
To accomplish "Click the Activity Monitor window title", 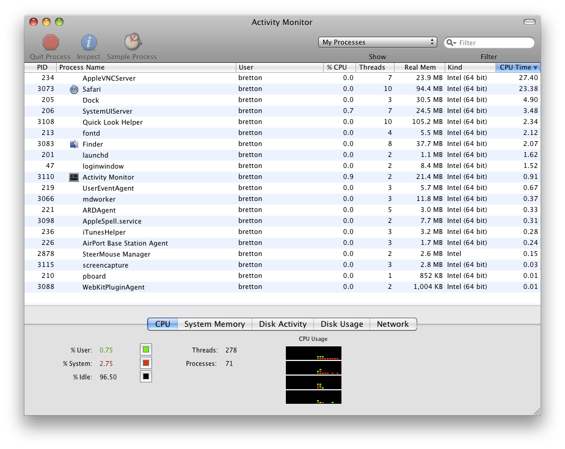I will click(x=282, y=23).
